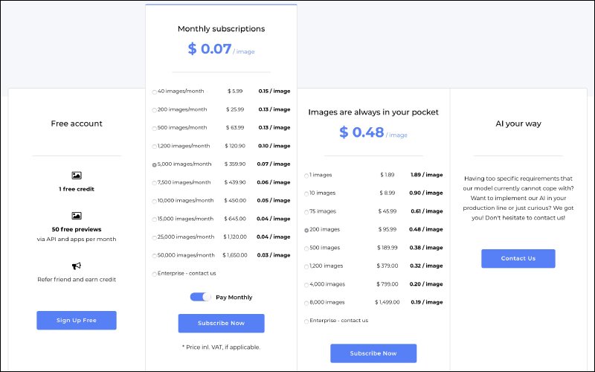Pick the 4,000 images $799 pack
This screenshot has width=595, height=372.
pos(306,284)
